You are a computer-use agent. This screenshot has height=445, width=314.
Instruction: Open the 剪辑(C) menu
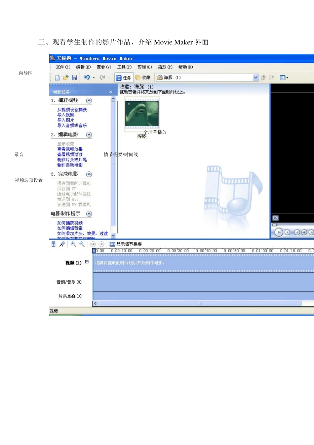pyautogui.click(x=145, y=67)
